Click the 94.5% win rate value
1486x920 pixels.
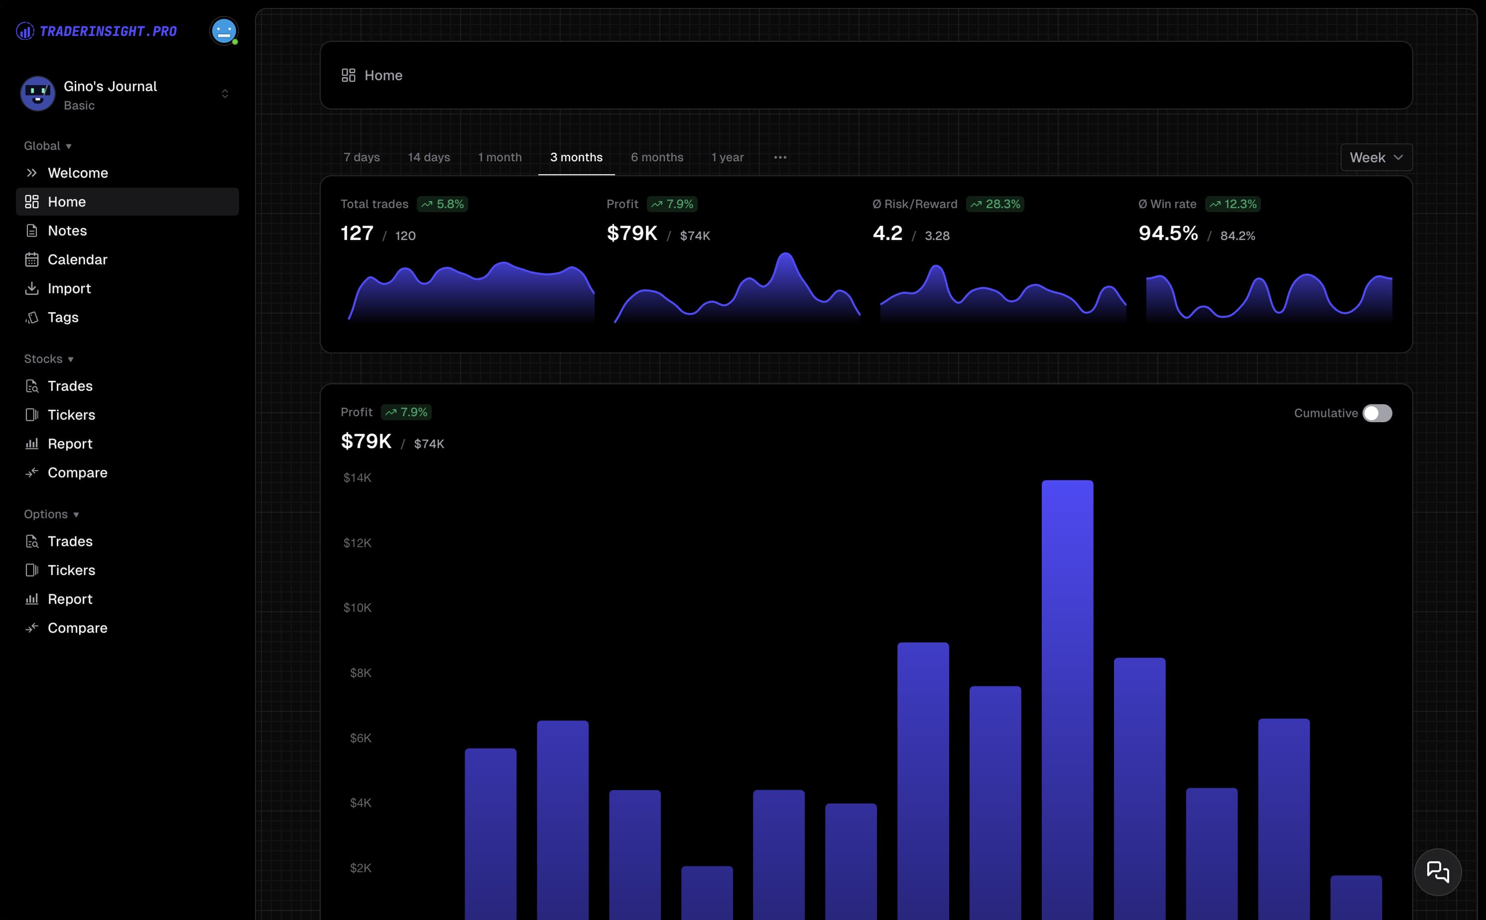tap(1168, 233)
